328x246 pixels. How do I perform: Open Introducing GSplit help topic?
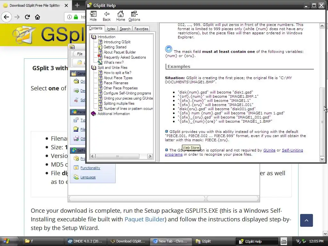117,42
